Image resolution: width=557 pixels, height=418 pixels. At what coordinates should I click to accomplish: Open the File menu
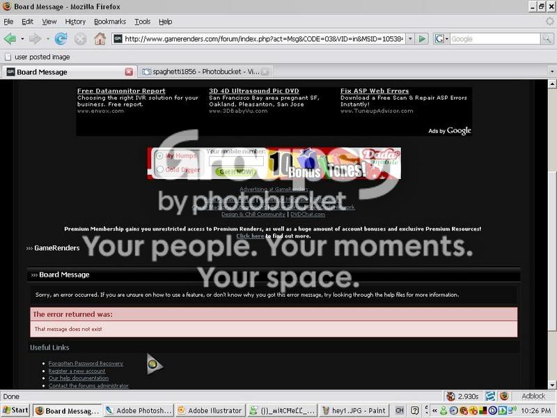8,22
